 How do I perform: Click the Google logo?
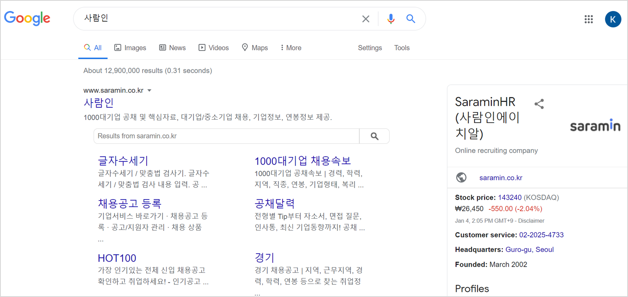point(27,19)
